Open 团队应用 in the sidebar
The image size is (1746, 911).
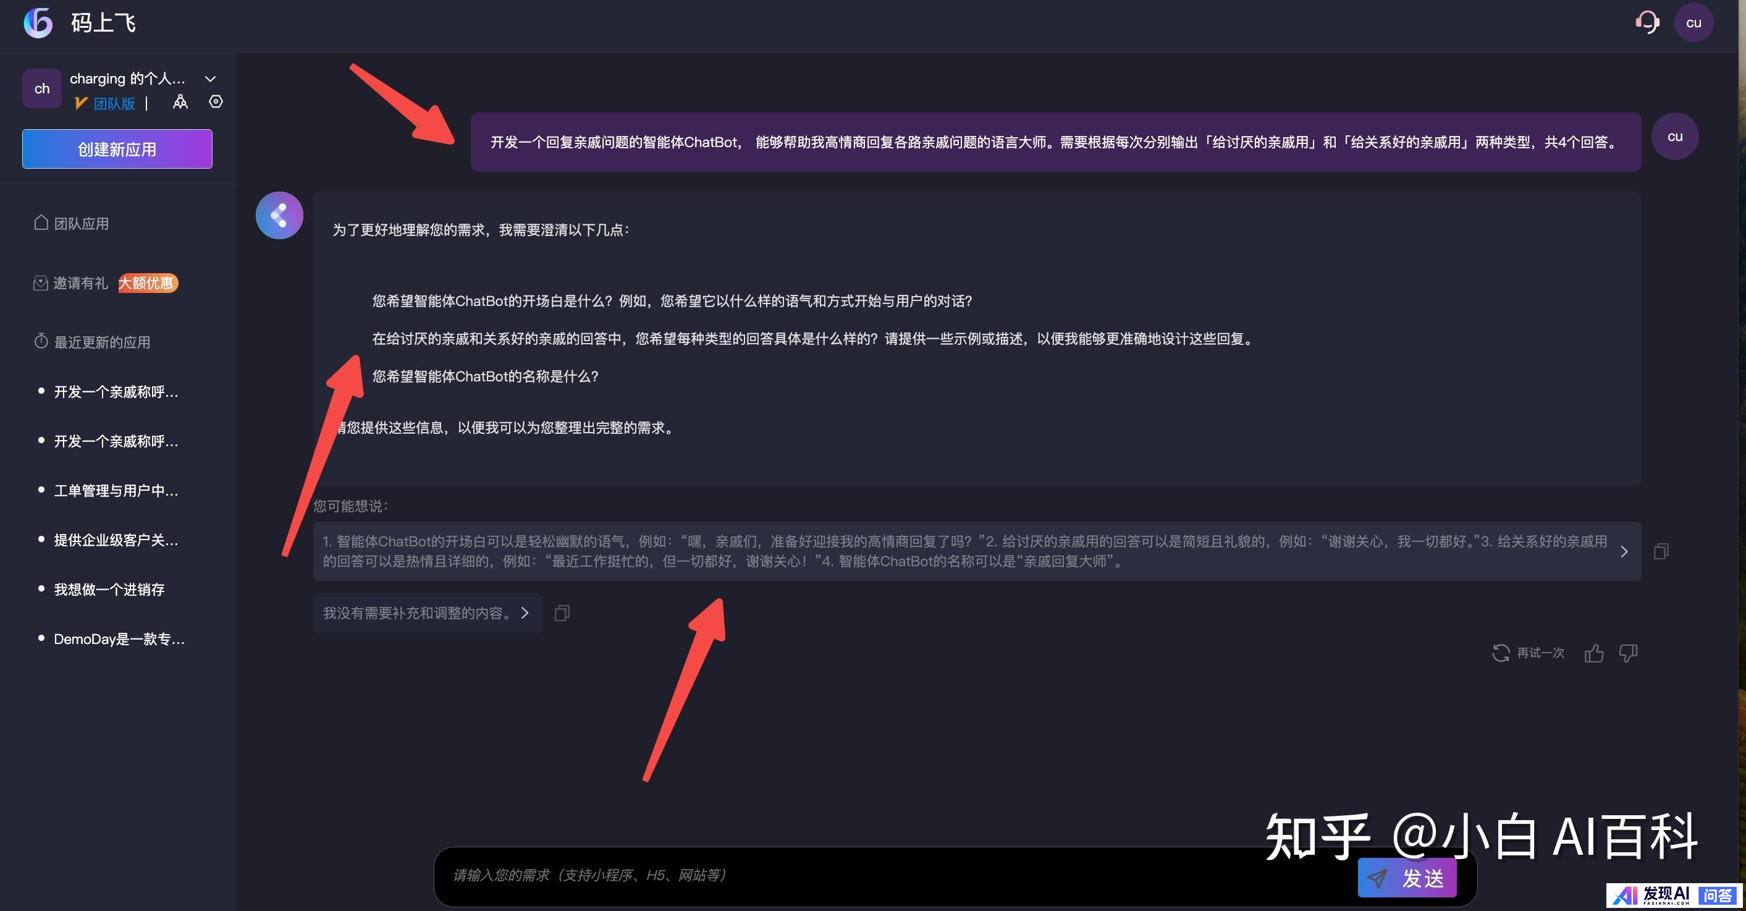pos(80,224)
